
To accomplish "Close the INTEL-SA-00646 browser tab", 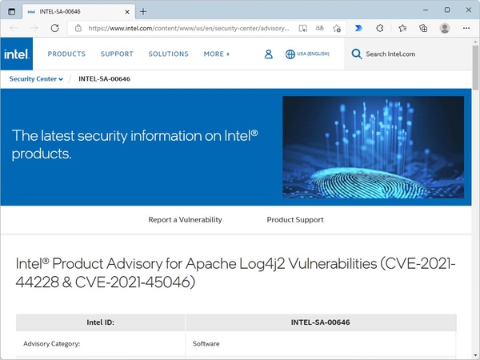I will pyautogui.click(x=127, y=12).
